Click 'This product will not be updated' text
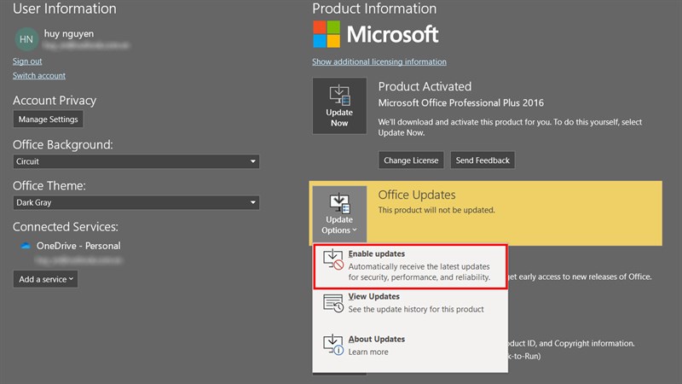682x384 pixels. click(x=436, y=210)
